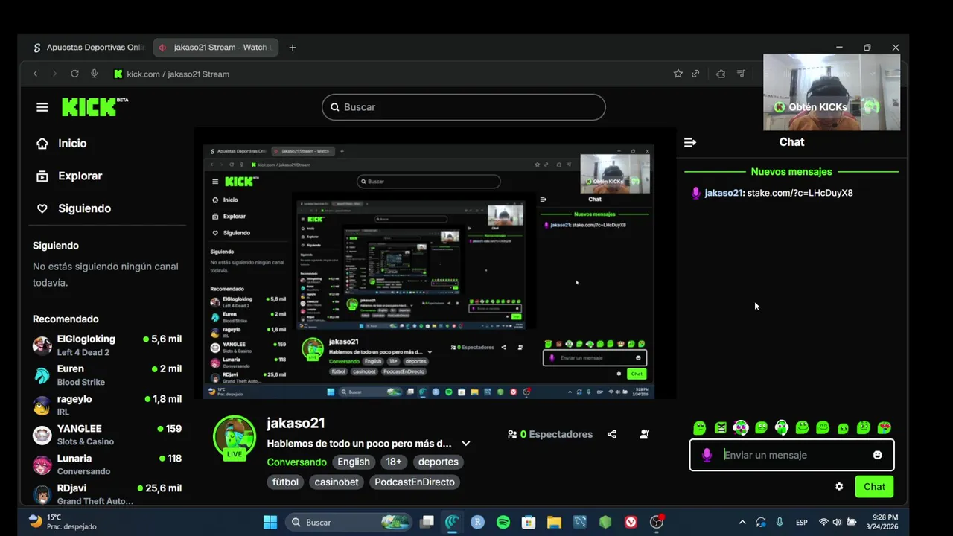Viewport: 953px width, 536px height.
Task: Open Lunaria recommended channel
Action: [107, 465]
